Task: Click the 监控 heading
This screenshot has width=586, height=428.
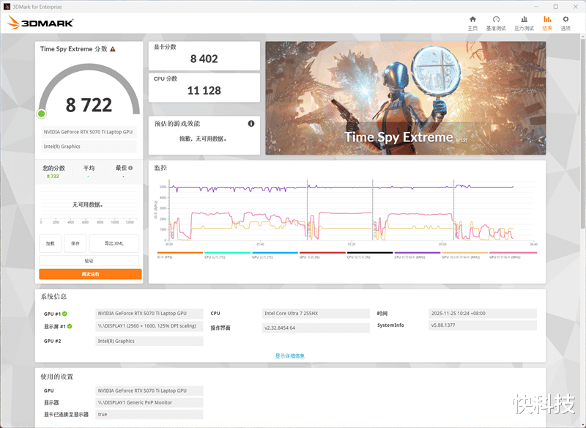Action: 160,168
